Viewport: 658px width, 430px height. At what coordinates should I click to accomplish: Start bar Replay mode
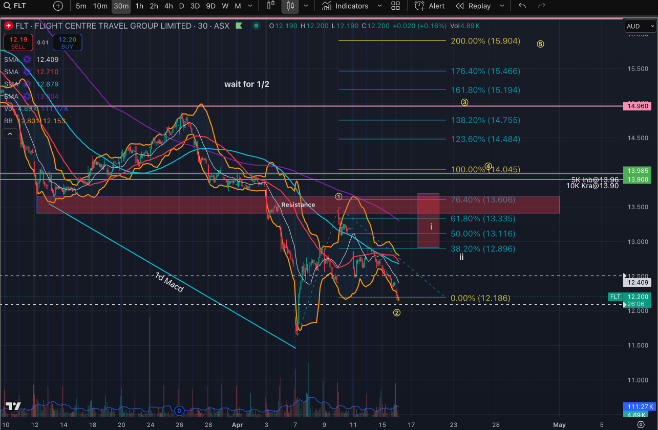pos(473,6)
